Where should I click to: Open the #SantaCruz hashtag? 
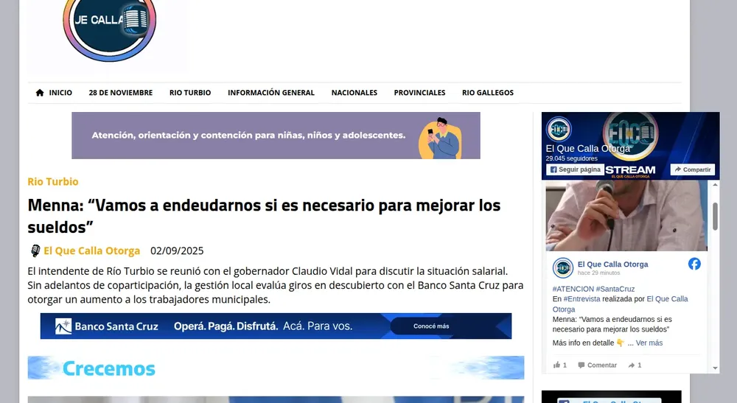click(x=615, y=289)
